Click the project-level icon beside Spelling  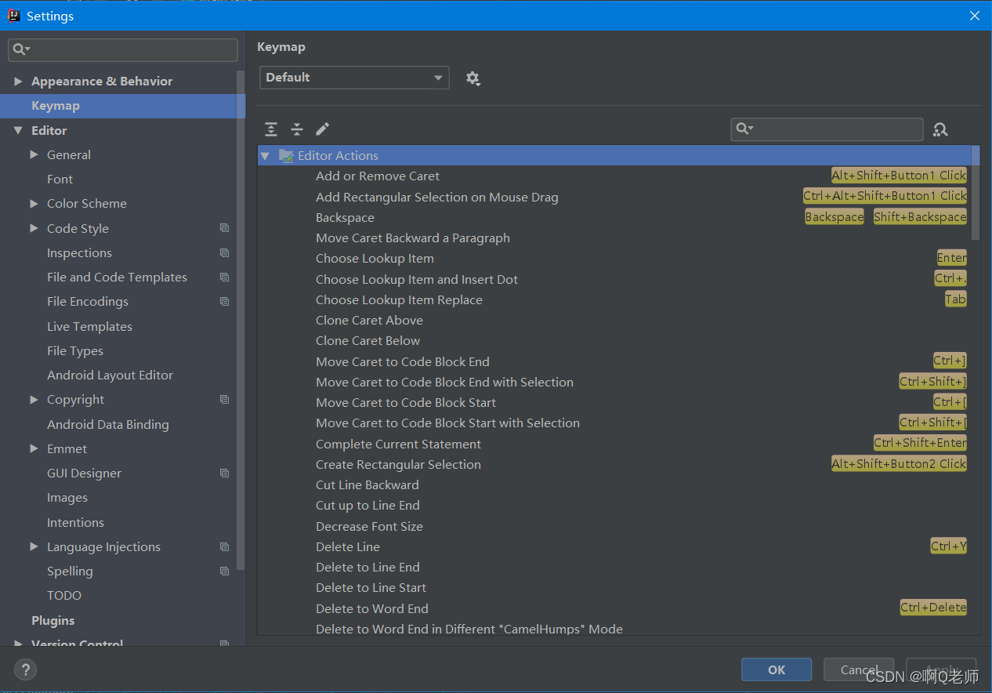click(x=225, y=571)
